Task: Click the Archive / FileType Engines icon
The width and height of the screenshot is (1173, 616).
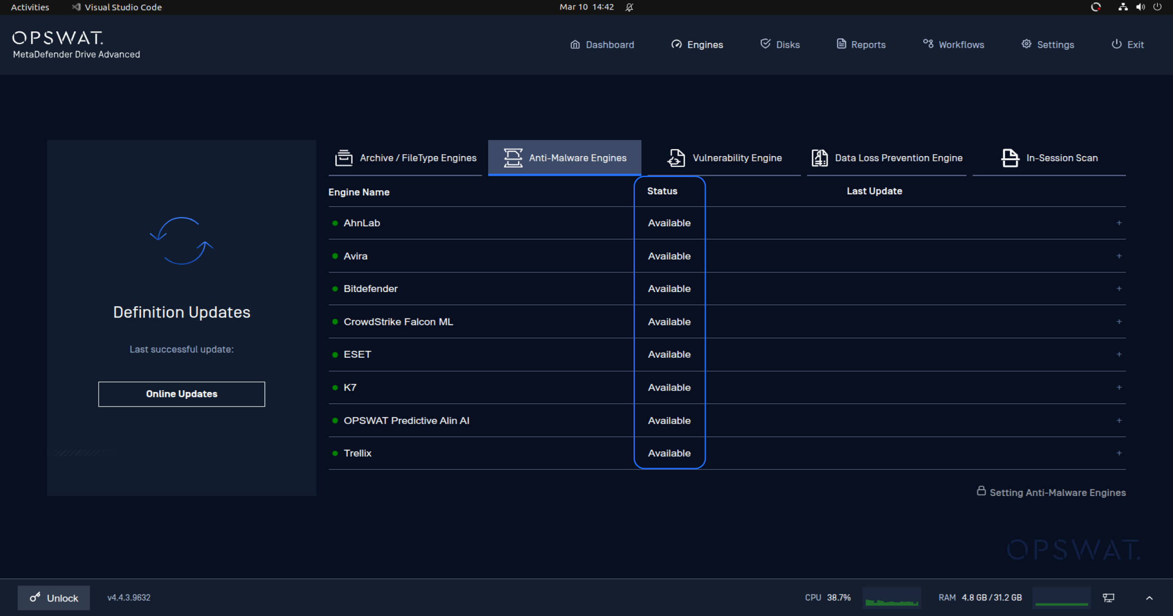Action: [343, 158]
